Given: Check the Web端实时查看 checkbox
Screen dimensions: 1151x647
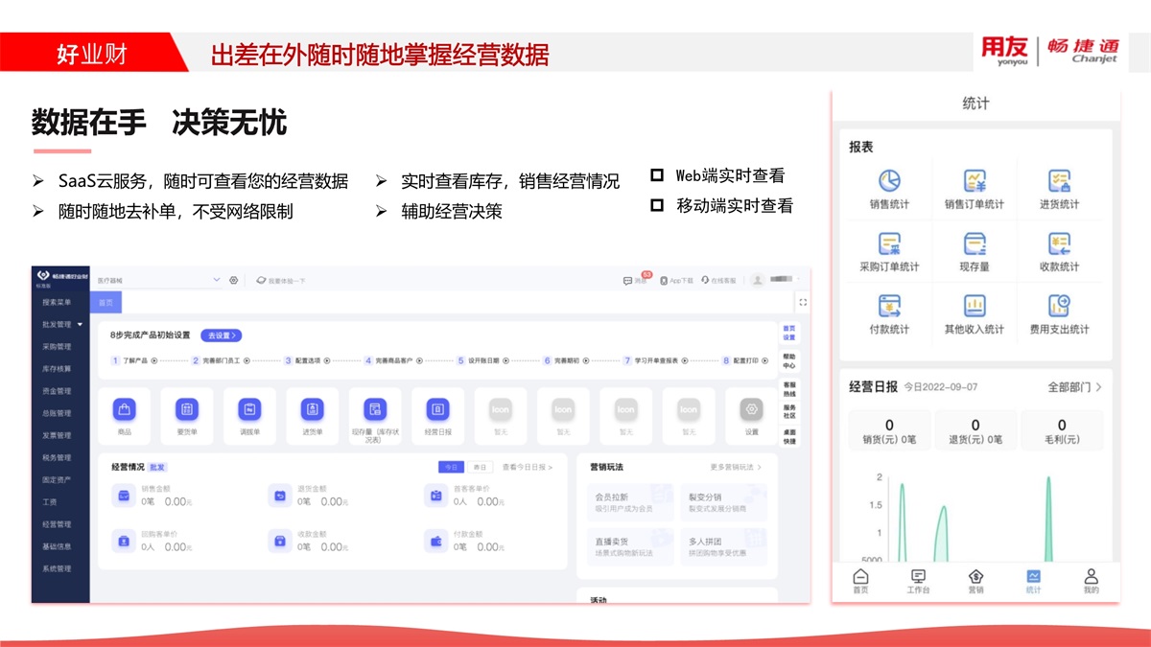Looking at the screenshot, I should pyautogui.click(x=657, y=176).
